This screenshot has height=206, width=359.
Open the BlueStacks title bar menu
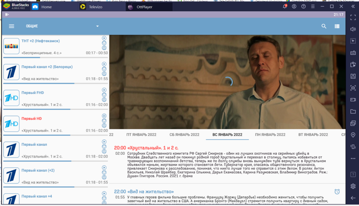click(x=313, y=6)
